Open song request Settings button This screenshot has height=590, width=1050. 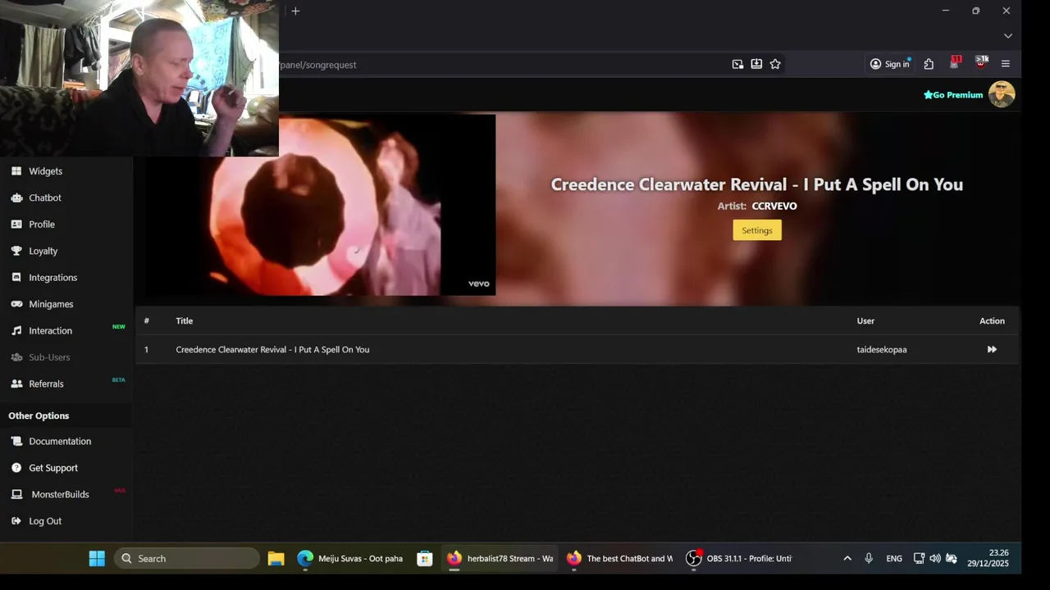point(757,230)
